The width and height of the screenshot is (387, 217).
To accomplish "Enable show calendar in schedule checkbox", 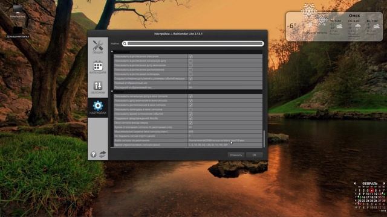I will pyautogui.click(x=190, y=74).
